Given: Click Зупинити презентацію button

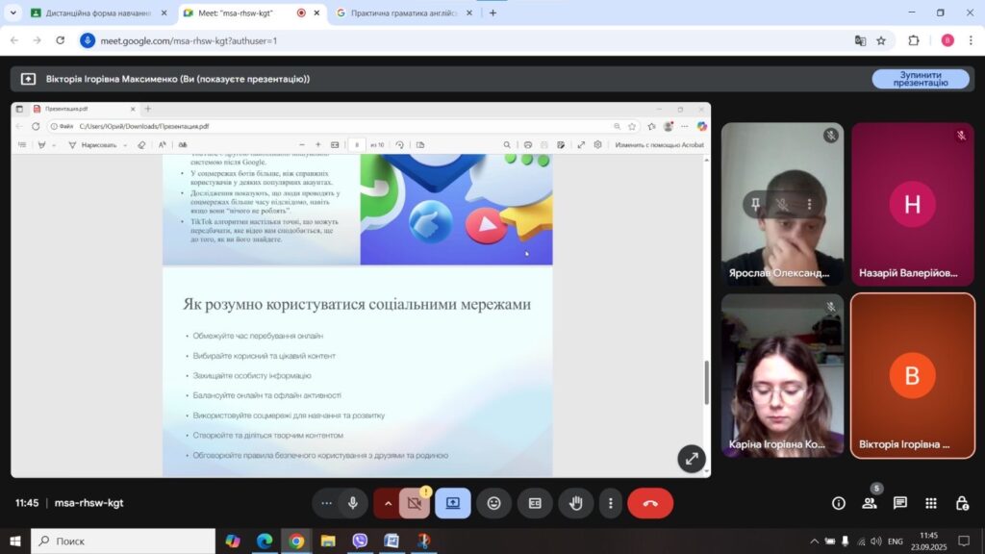Looking at the screenshot, I should (x=920, y=79).
